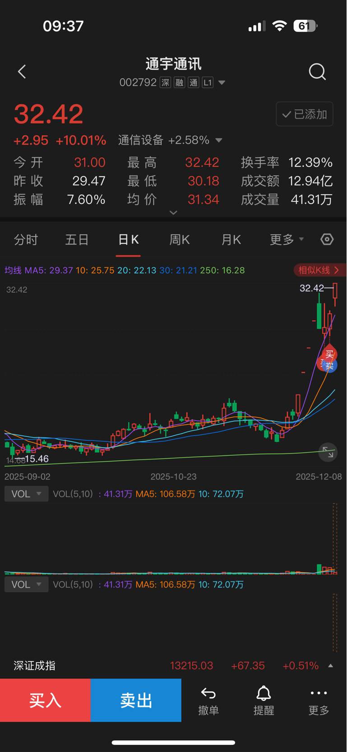Viewport: 347px width, 752px height.
Task: Tap the L1 level tag
Action: click(x=208, y=83)
